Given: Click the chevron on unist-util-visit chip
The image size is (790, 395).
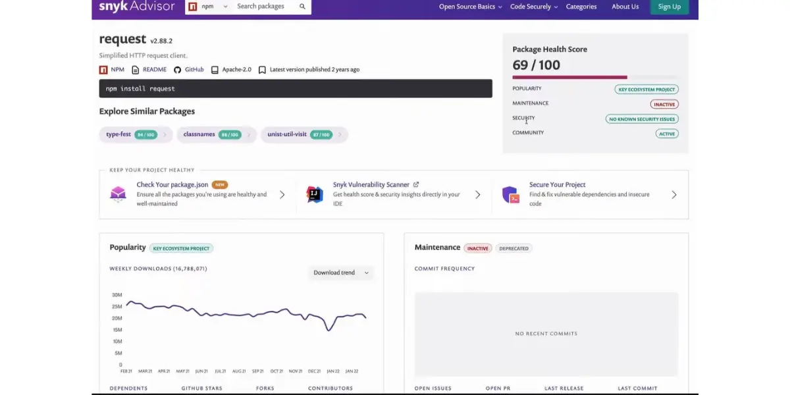Looking at the screenshot, I should 340,135.
